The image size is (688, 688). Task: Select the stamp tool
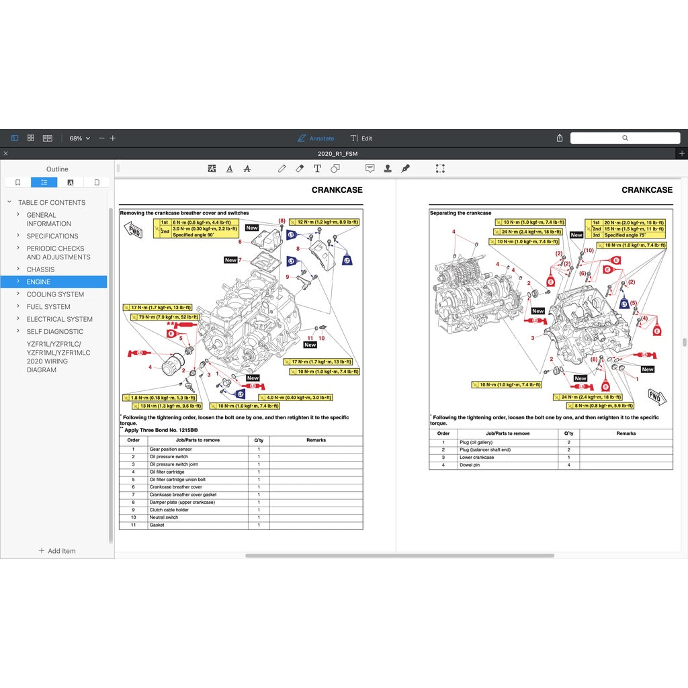point(388,169)
